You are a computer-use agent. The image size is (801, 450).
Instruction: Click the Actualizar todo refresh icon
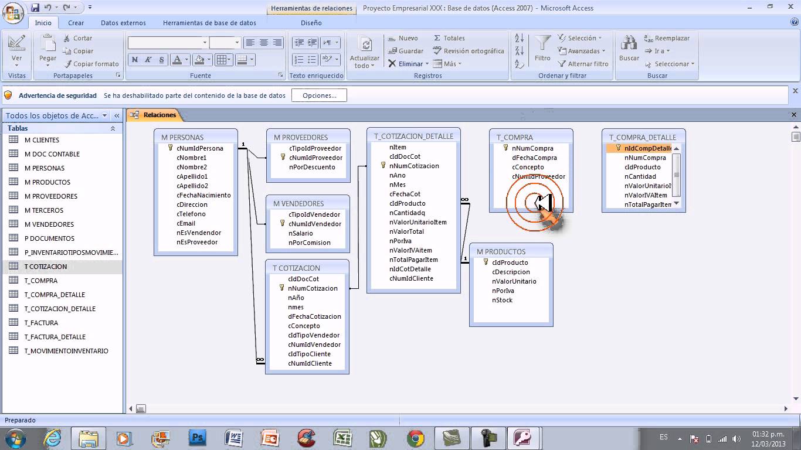(x=365, y=45)
